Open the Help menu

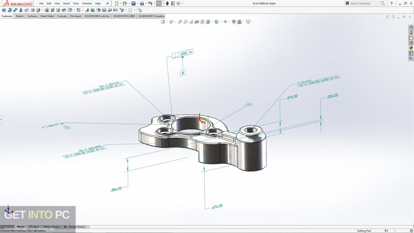coord(98,3)
